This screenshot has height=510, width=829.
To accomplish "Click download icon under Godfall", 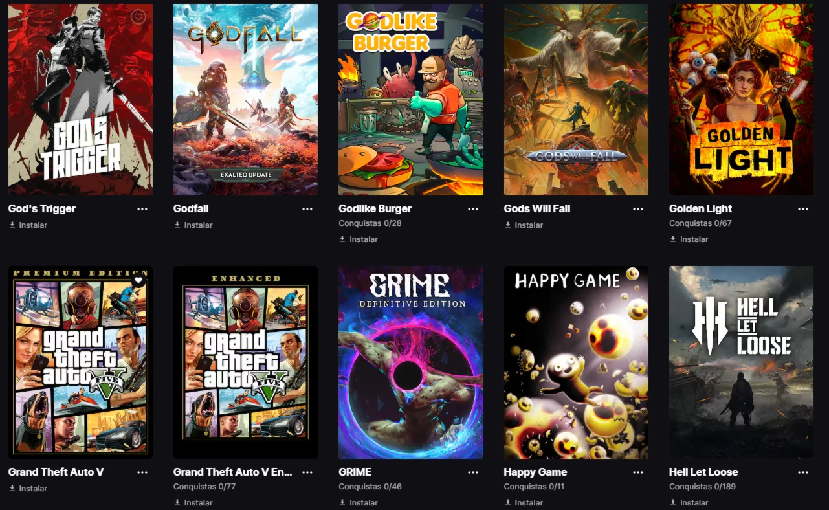I will pos(177,225).
